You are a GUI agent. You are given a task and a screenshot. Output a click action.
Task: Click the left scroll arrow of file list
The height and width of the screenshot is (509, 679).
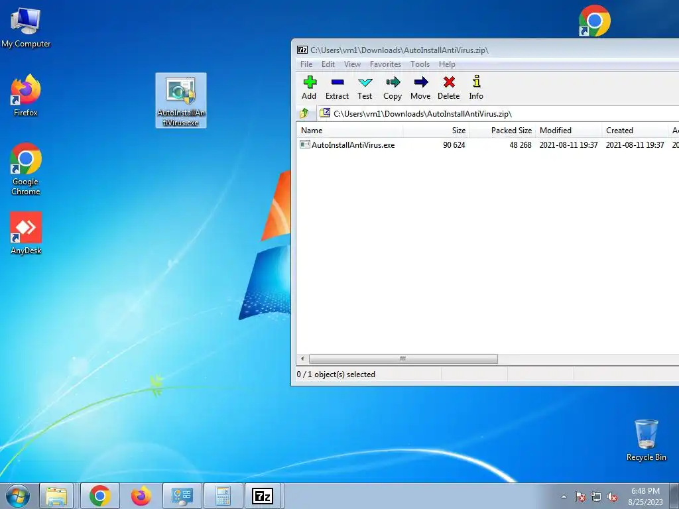pyautogui.click(x=302, y=359)
